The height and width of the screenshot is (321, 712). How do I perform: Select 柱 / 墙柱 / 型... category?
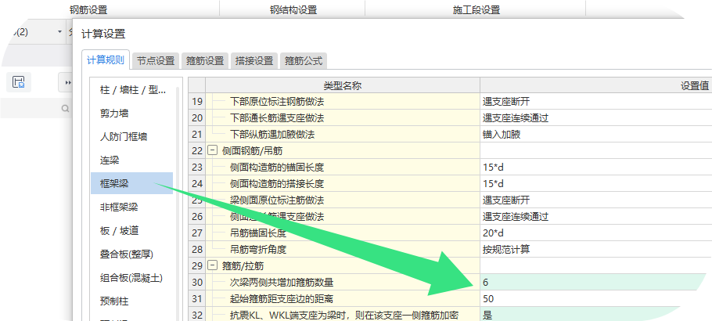131,89
